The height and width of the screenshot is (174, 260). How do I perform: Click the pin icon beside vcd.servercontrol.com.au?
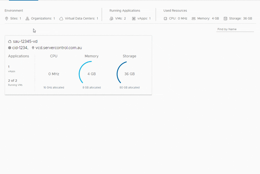coord(33,48)
